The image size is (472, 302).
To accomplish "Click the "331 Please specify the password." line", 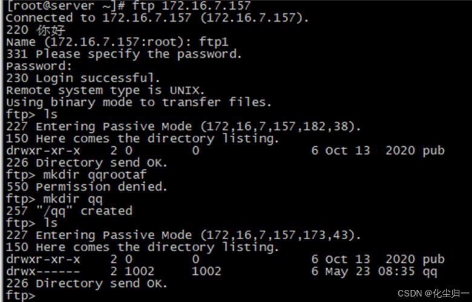I will point(123,54).
